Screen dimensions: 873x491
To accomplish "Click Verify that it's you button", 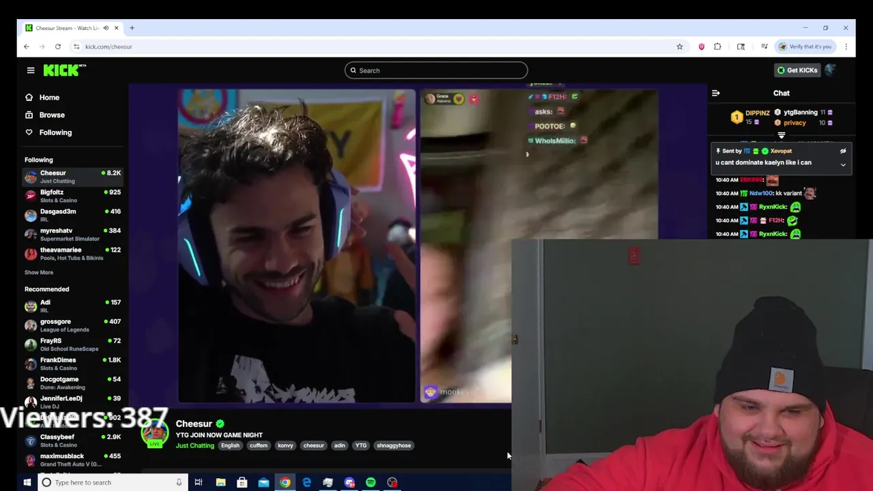I will click(x=805, y=46).
